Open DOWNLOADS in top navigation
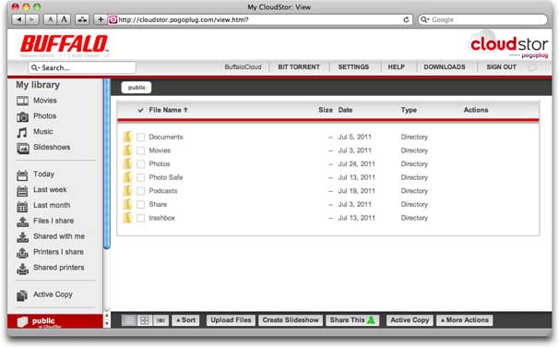This screenshot has height=348, width=559. (x=445, y=67)
